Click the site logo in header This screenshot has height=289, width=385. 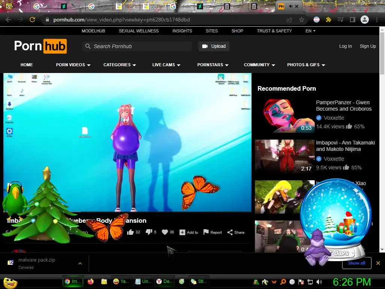[40, 46]
